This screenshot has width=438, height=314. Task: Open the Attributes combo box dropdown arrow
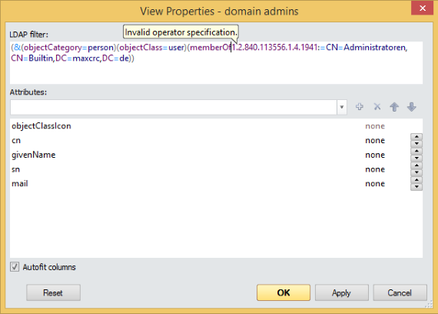(342, 107)
